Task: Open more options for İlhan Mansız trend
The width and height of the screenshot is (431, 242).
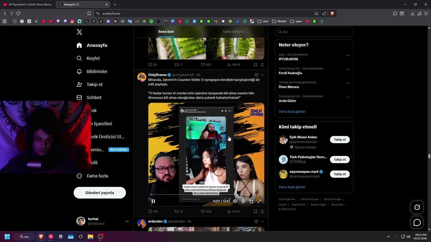Action: pos(347,83)
